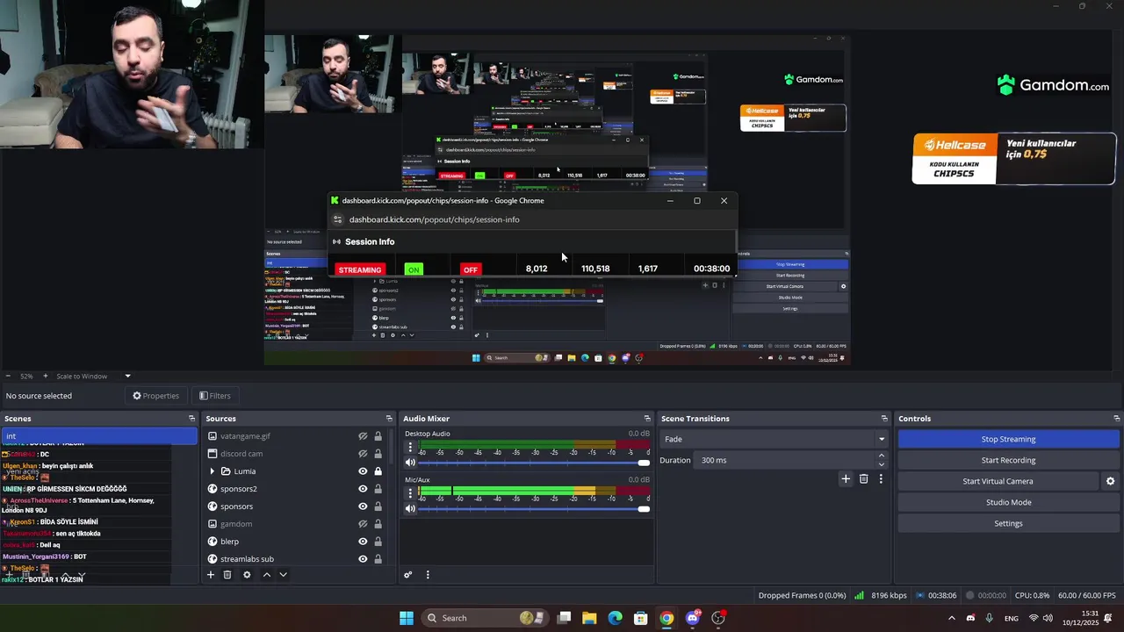The height and width of the screenshot is (632, 1124).
Task: Unlock the Lumia group lock
Action: pyautogui.click(x=378, y=471)
